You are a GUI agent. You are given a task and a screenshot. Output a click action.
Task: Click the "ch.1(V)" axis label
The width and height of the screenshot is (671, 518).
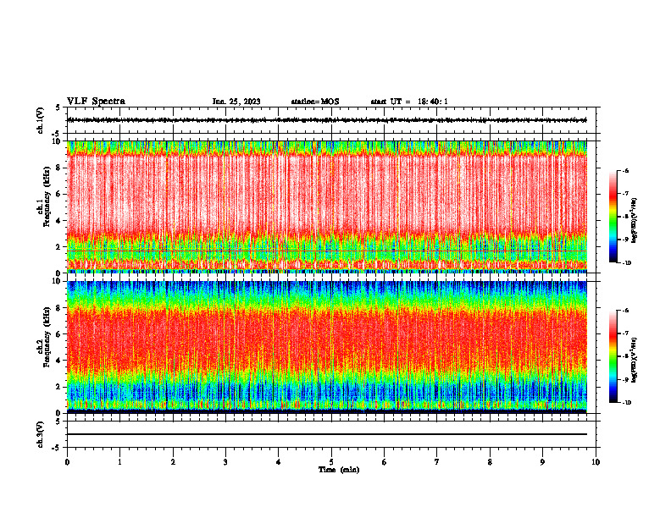click(x=41, y=120)
